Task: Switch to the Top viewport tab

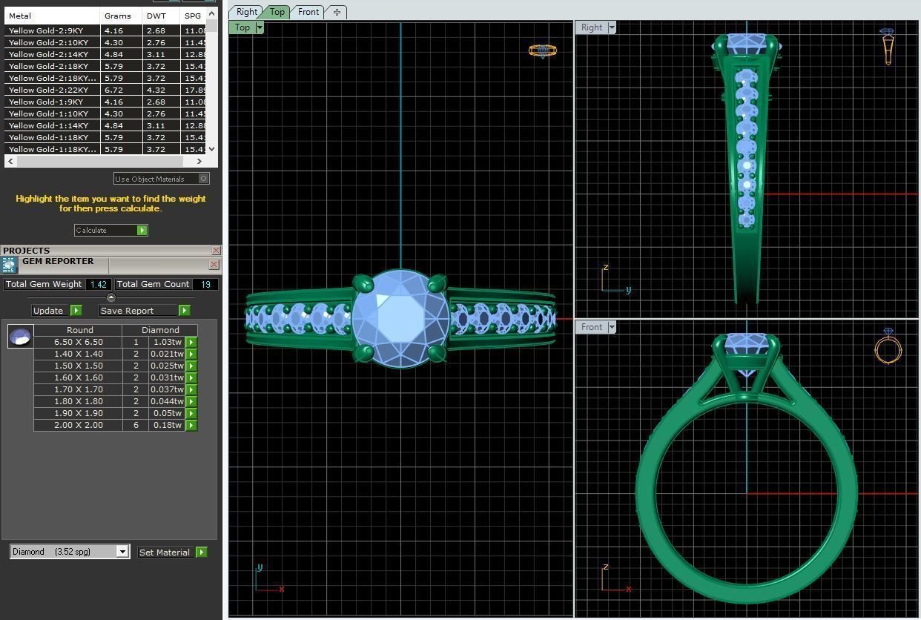Action: pos(277,12)
